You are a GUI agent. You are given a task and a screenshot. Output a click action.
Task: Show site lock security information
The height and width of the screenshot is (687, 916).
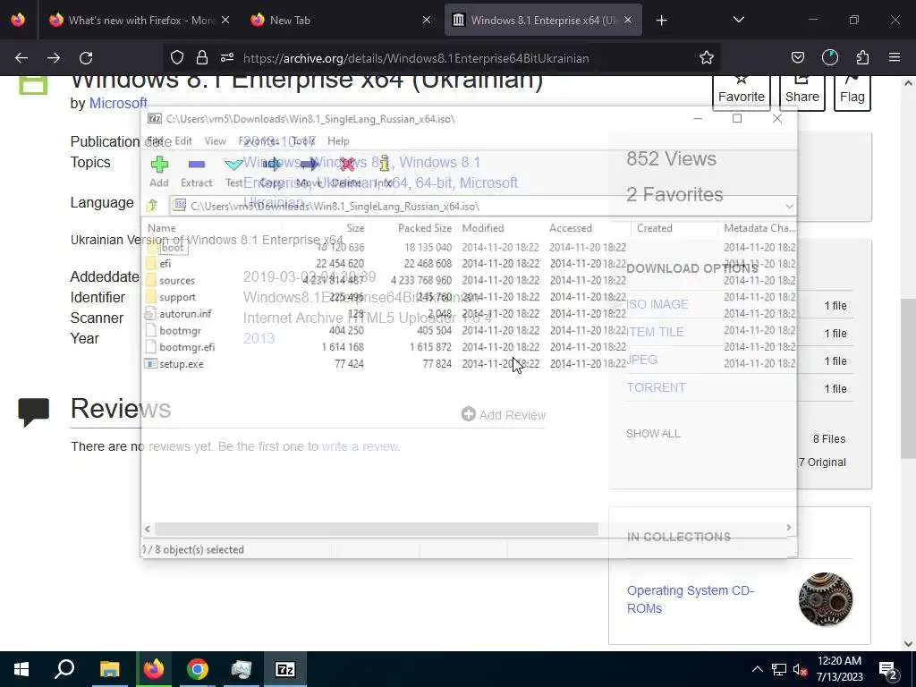point(202,58)
